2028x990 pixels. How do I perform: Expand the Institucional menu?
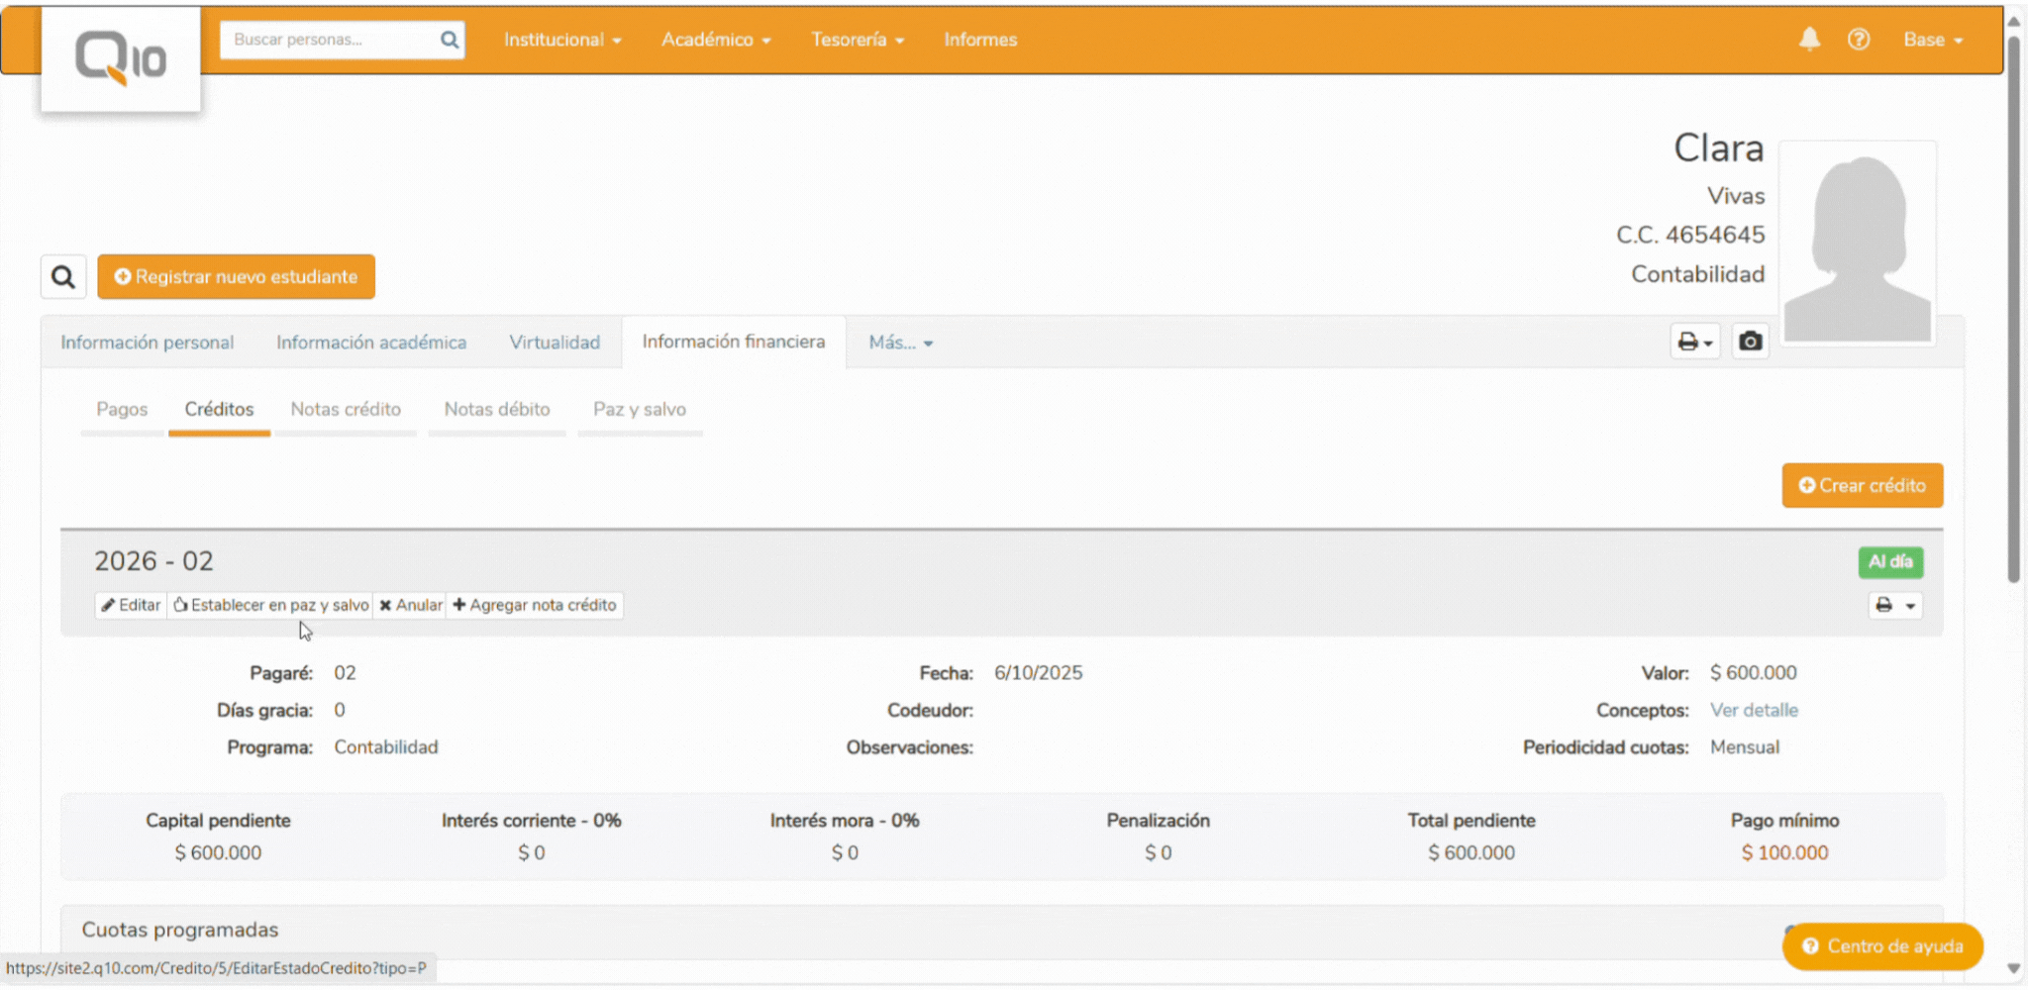tap(561, 40)
